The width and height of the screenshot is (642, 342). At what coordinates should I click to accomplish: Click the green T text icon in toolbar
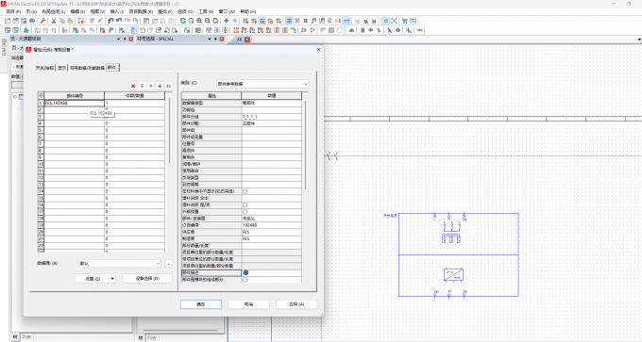(414, 21)
